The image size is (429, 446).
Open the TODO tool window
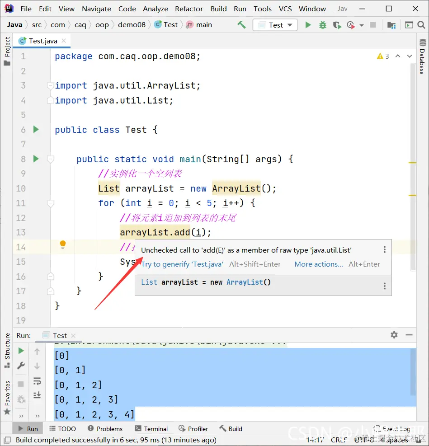click(x=62, y=429)
